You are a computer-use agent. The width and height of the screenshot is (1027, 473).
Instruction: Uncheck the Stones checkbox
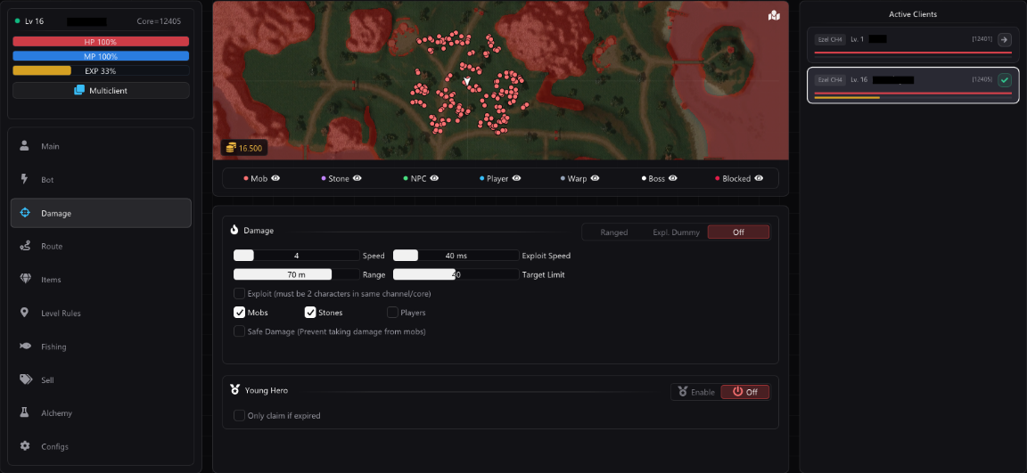[310, 312]
